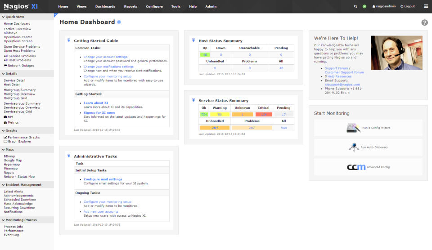Open Graph Explorer in sidebar
This screenshot has width=432, height=250.
[x=18, y=142]
